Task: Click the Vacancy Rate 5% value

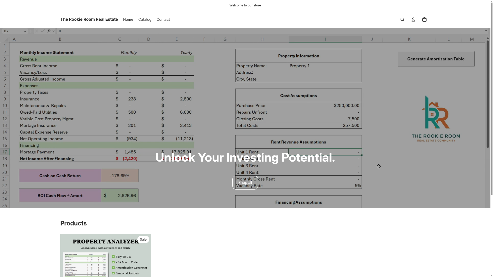Action: [x=358, y=186]
